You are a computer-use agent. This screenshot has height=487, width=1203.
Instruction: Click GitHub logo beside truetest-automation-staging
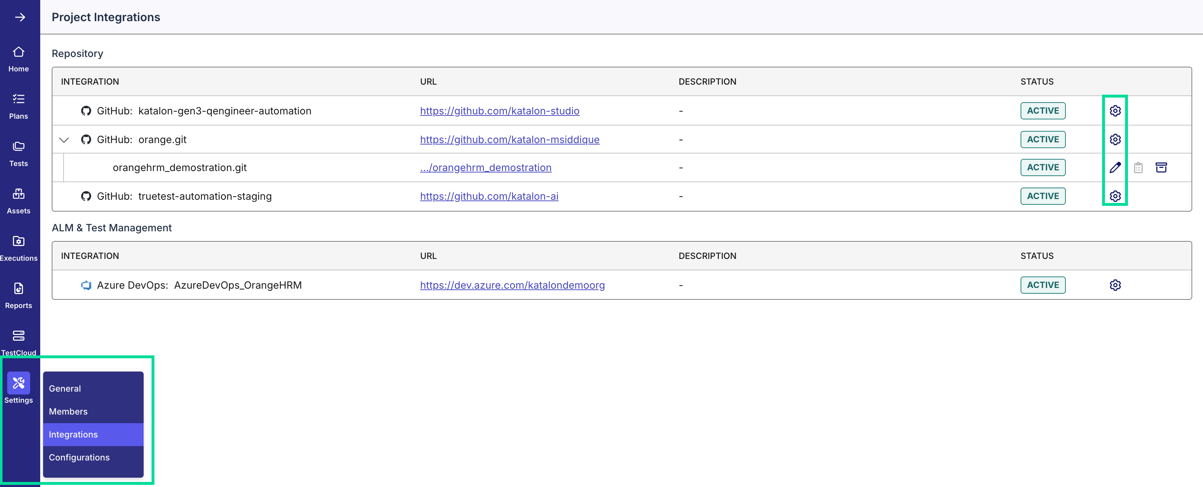[x=86, y=196]
